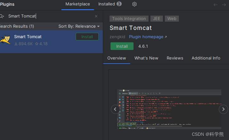Click the Plugins heading

tap(7, 4)
